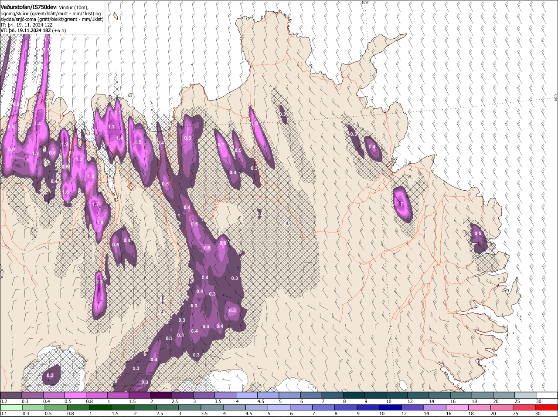Click the pink lower legend swatch 18–20

pyautogui.click(x=480, y=407)
